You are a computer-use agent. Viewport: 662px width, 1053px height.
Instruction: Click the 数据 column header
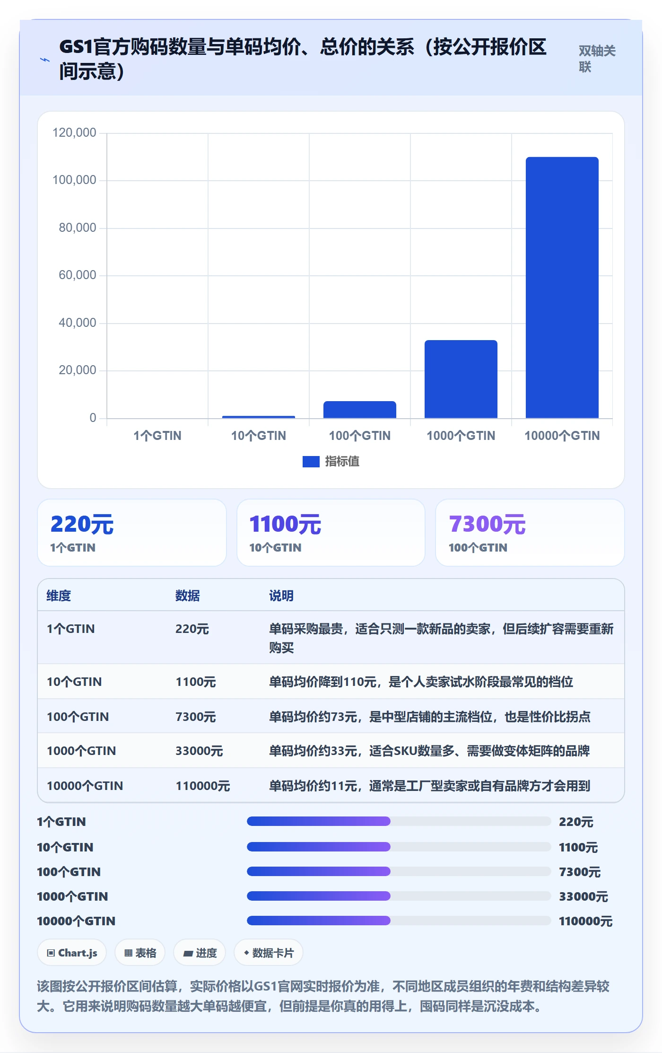coord(188,596)
